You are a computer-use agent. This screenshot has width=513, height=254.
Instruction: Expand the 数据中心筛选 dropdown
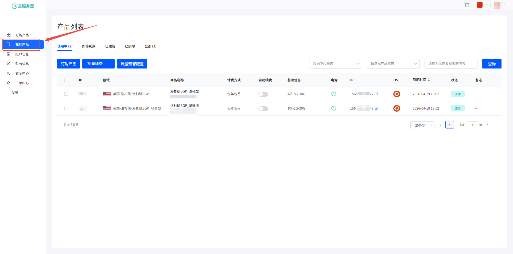[x=335, y=64]
